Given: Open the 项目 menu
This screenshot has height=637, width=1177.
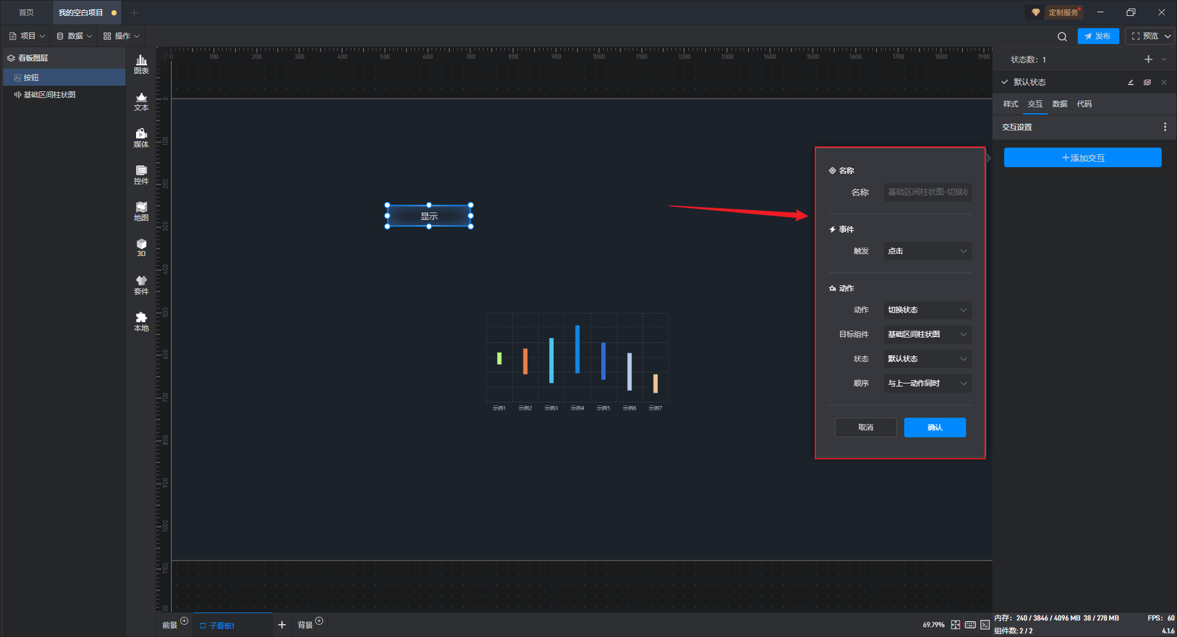Looking at the screenshot, I should click(x=28, y=36).
